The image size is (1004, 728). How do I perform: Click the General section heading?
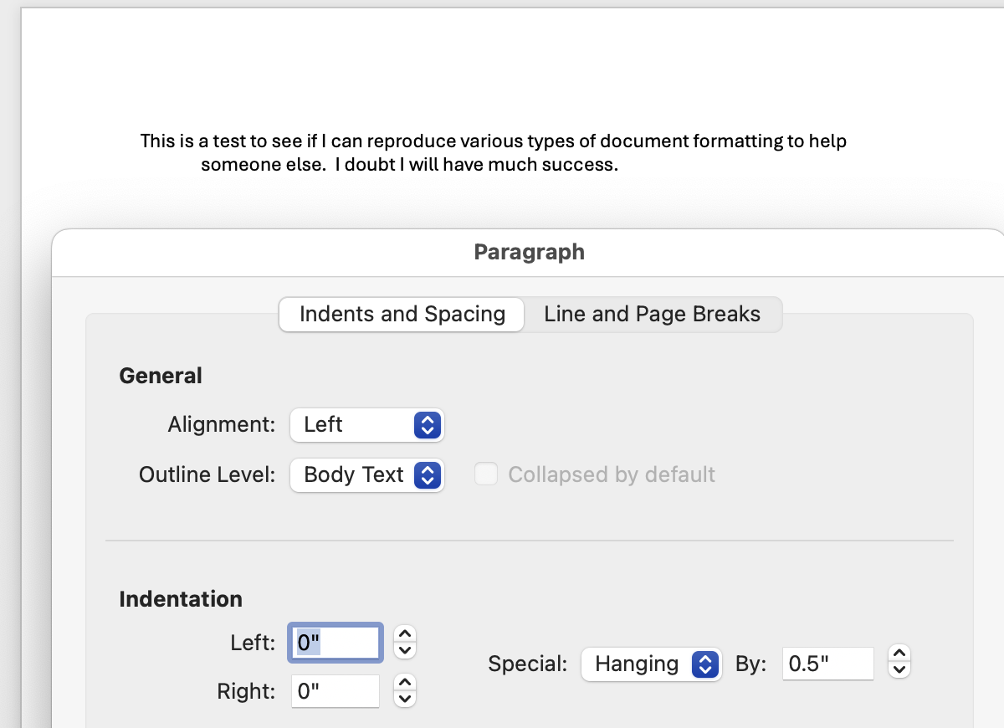point(161,376)
